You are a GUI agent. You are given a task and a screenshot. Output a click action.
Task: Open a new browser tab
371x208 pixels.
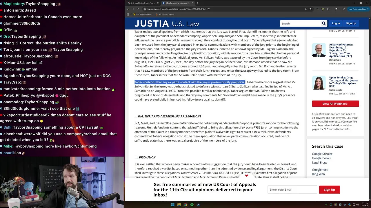tap(197, 3)
